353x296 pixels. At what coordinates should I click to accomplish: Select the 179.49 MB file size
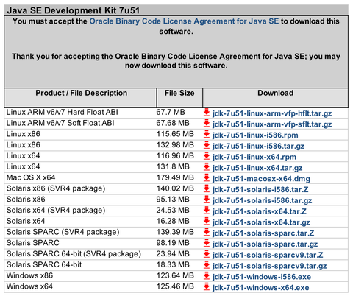click(175, 177)
